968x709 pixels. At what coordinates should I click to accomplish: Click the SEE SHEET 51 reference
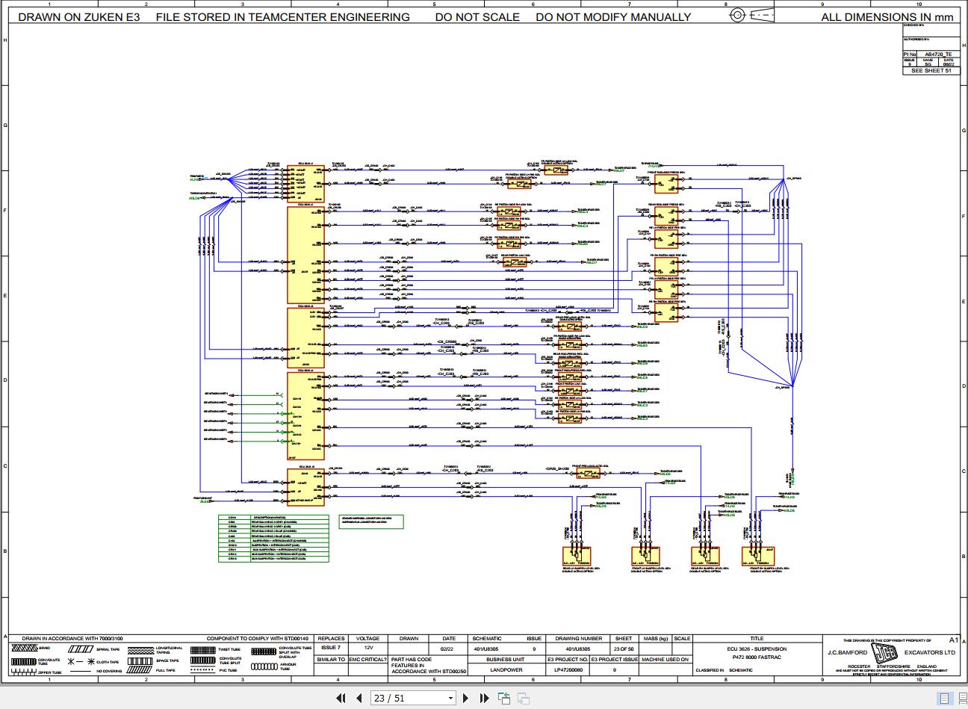click(930, 71)
